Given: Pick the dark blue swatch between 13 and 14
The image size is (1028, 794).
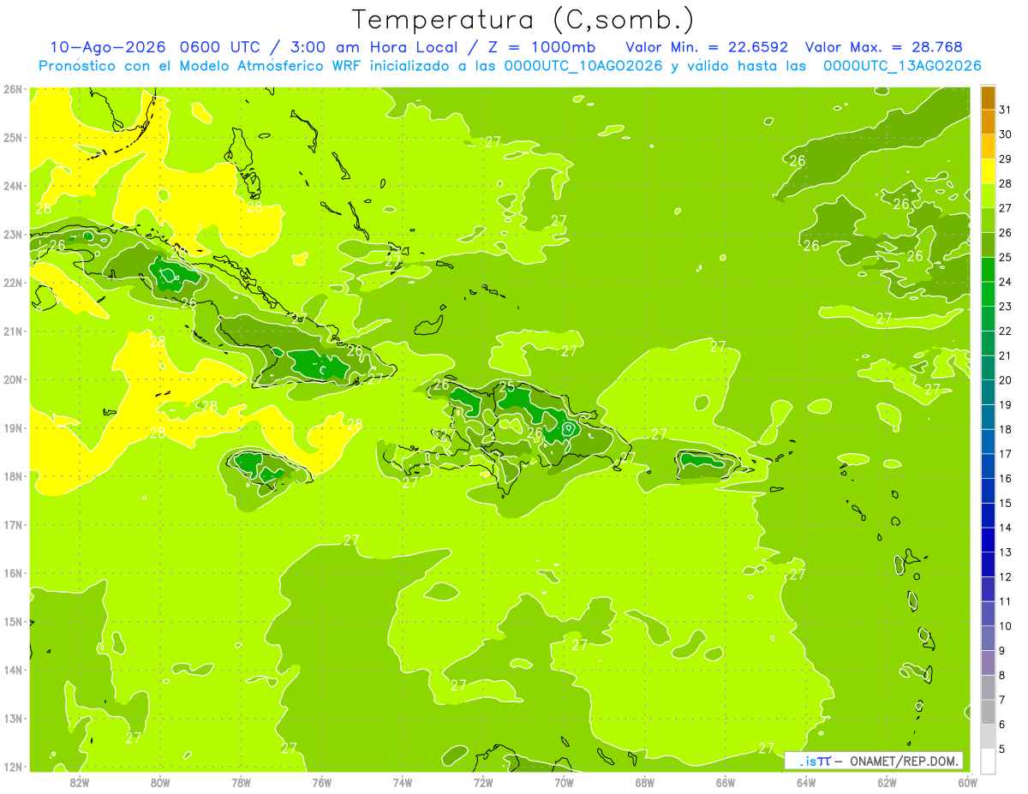Looking at the screenshot, I should coord(988,540).
